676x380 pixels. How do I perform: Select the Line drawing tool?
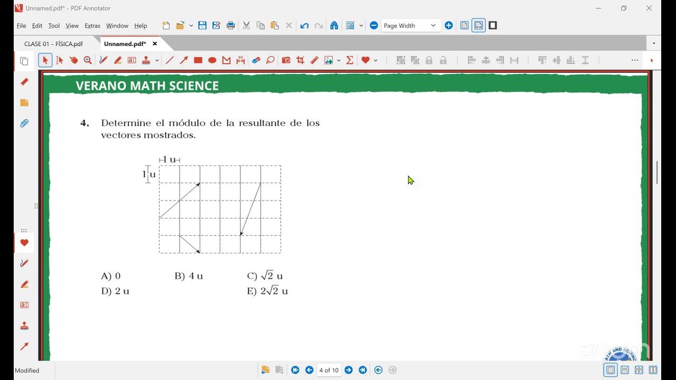click(x=170, y=60)
